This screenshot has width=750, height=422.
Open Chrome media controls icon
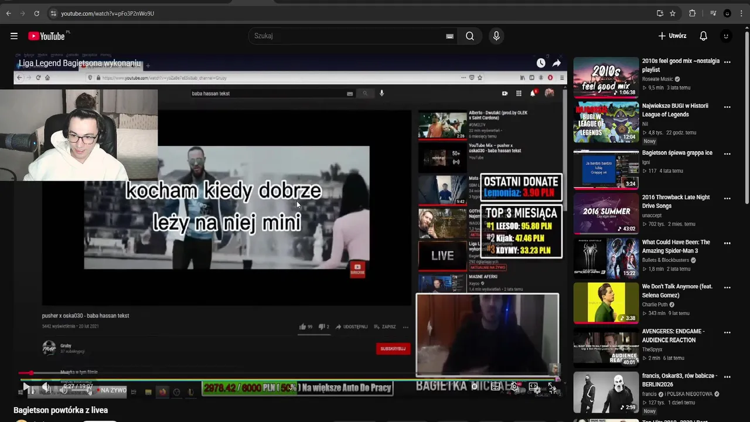coord(713,13)
